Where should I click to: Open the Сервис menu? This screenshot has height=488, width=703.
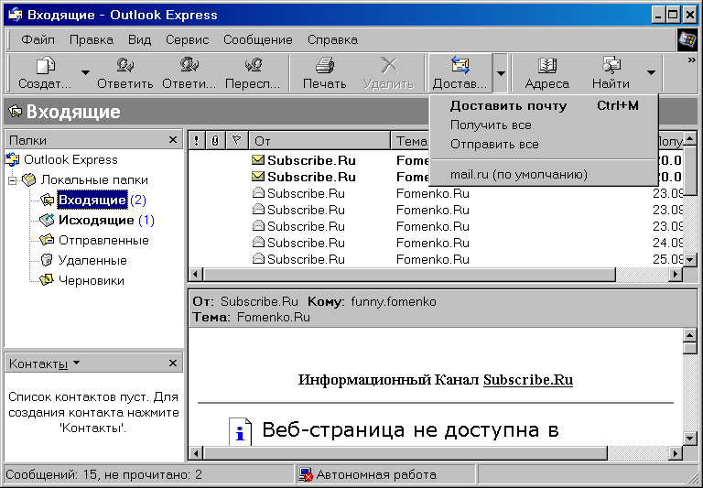[188, 40]
